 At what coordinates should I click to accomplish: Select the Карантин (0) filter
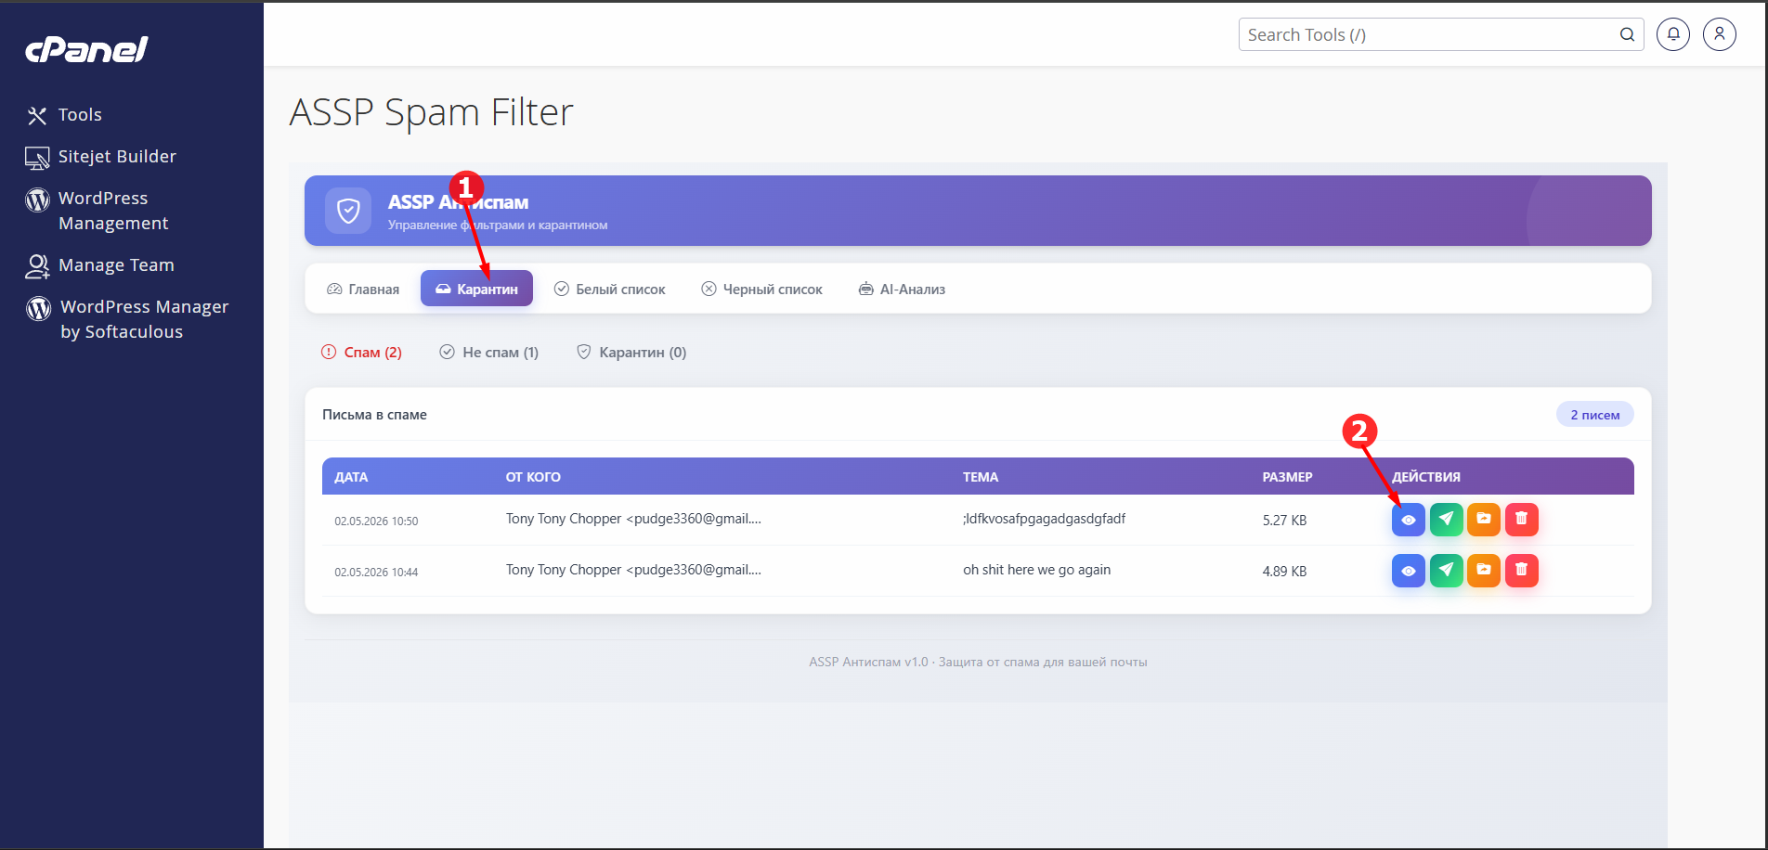tap(631, 353)
